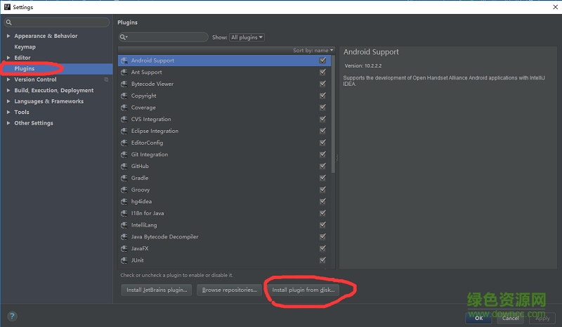Screen dimensions: 562x327
Task: Click the Java Bytecode Decompiler plugin icon
Action: (x=124, y=237)
